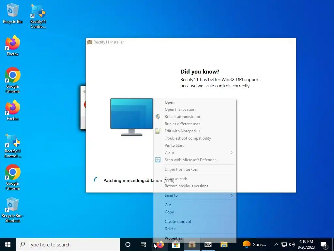Select Cut in the context menu
Viewport: 334px width, 251px height.
[x=195, y=205]
